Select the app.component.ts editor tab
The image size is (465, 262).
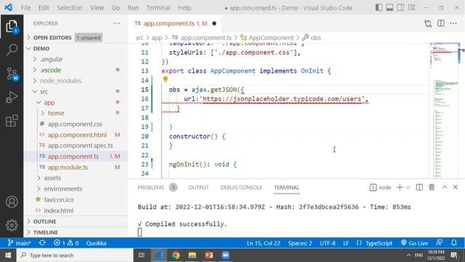(x=175, y=23)
